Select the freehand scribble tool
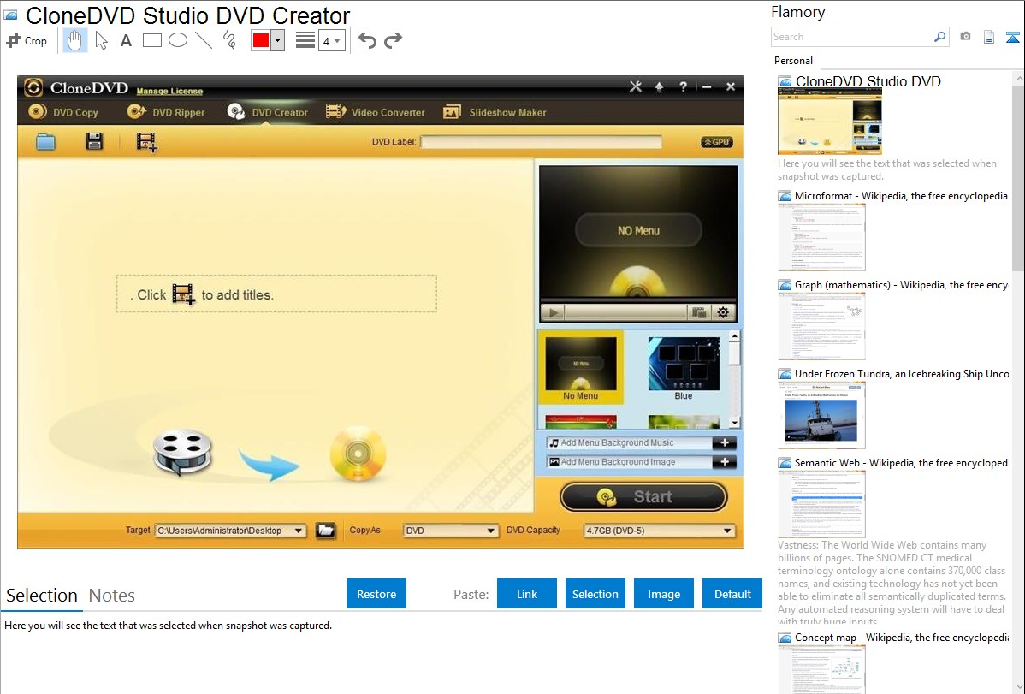This screenshot has width=1025, height=694. click(x=229, y=40)
